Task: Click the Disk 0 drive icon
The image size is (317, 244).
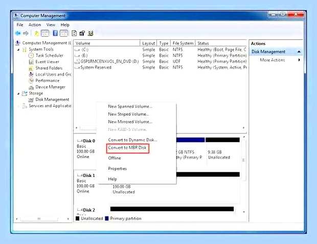Action: [x=80, y=141]
